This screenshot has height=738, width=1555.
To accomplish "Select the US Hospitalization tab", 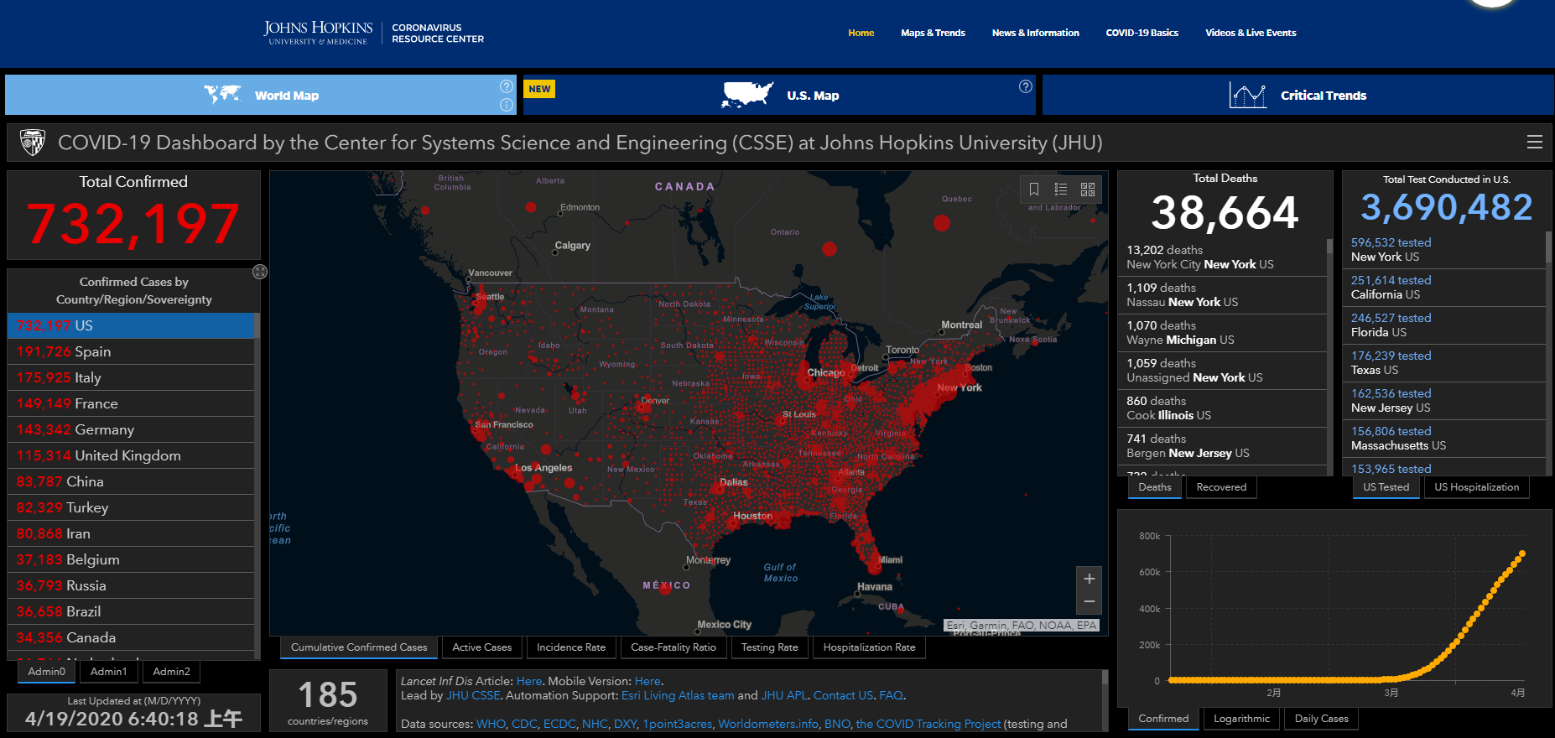I will pos(1476,487).
